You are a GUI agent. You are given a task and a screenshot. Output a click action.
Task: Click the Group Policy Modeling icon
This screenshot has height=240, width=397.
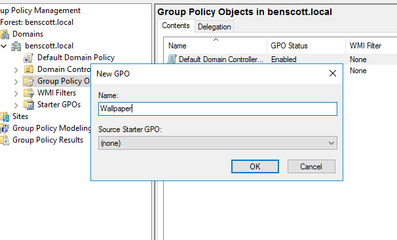point(5,128)
